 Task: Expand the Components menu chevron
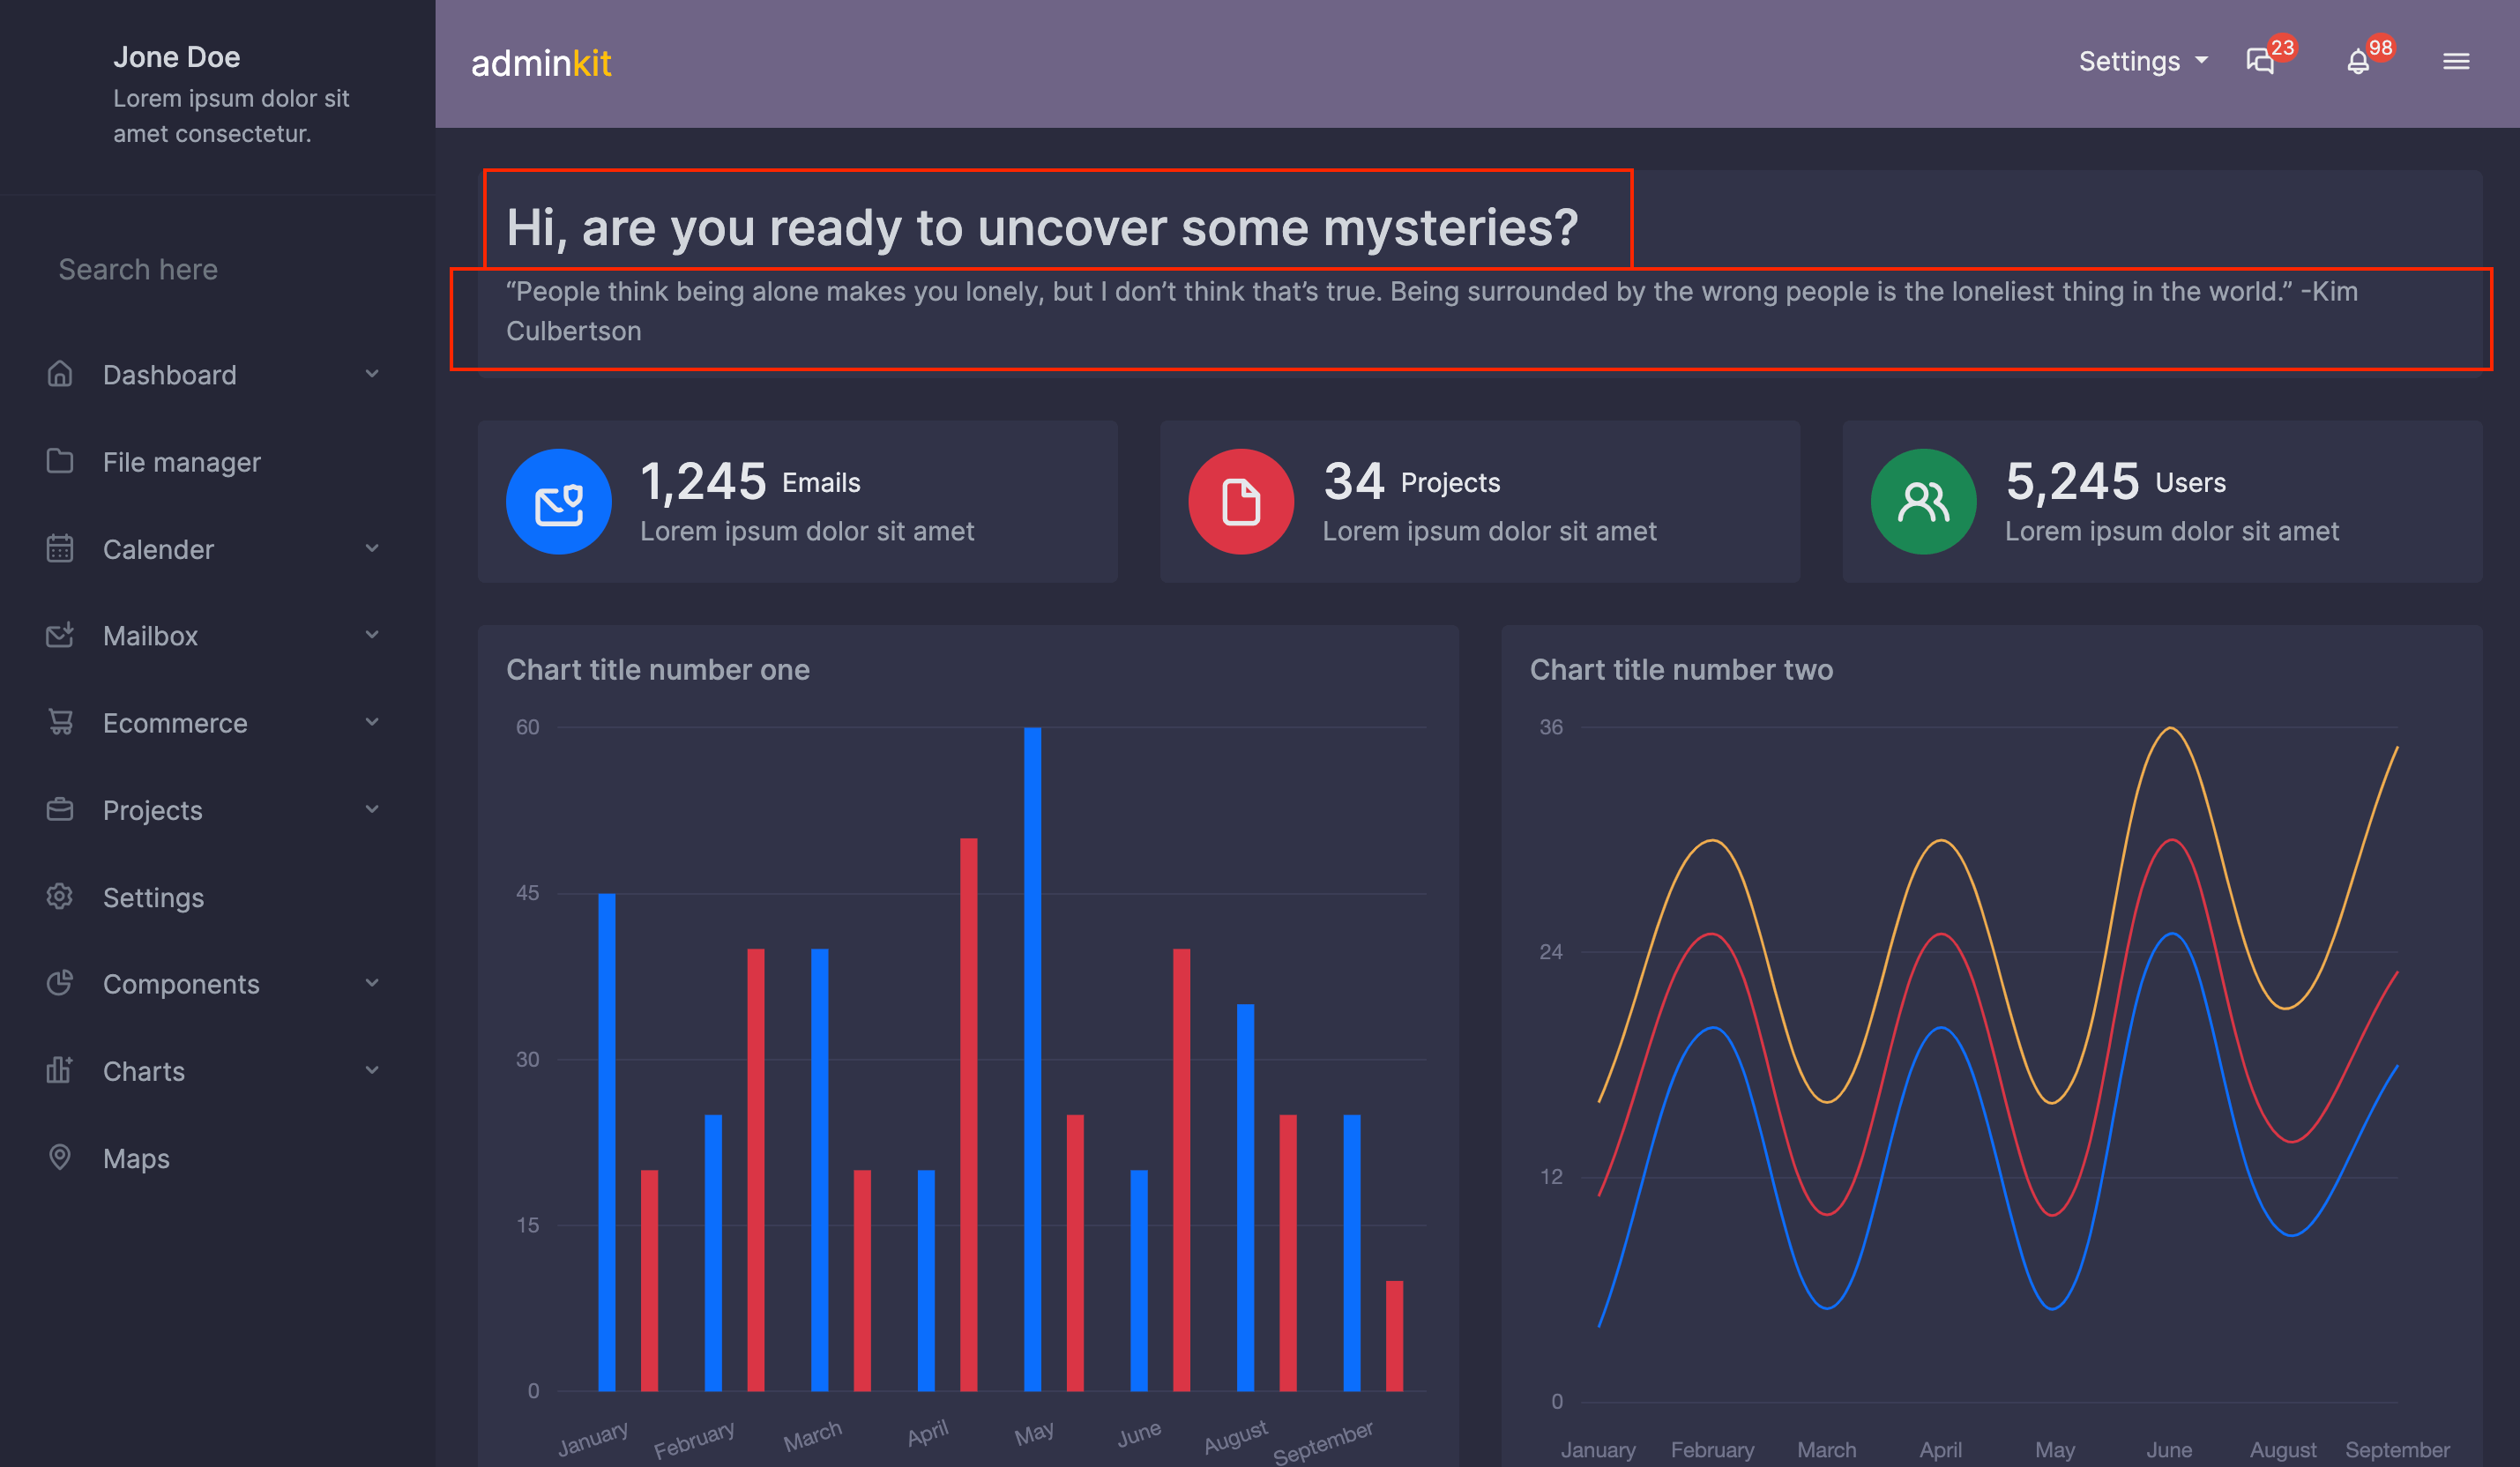tap(372, 983)
